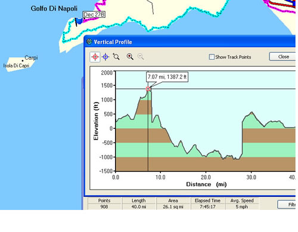Viewport: 298px width, 232px height.
Task: Click the Avg. Speed column header
Action: [242, 200]
